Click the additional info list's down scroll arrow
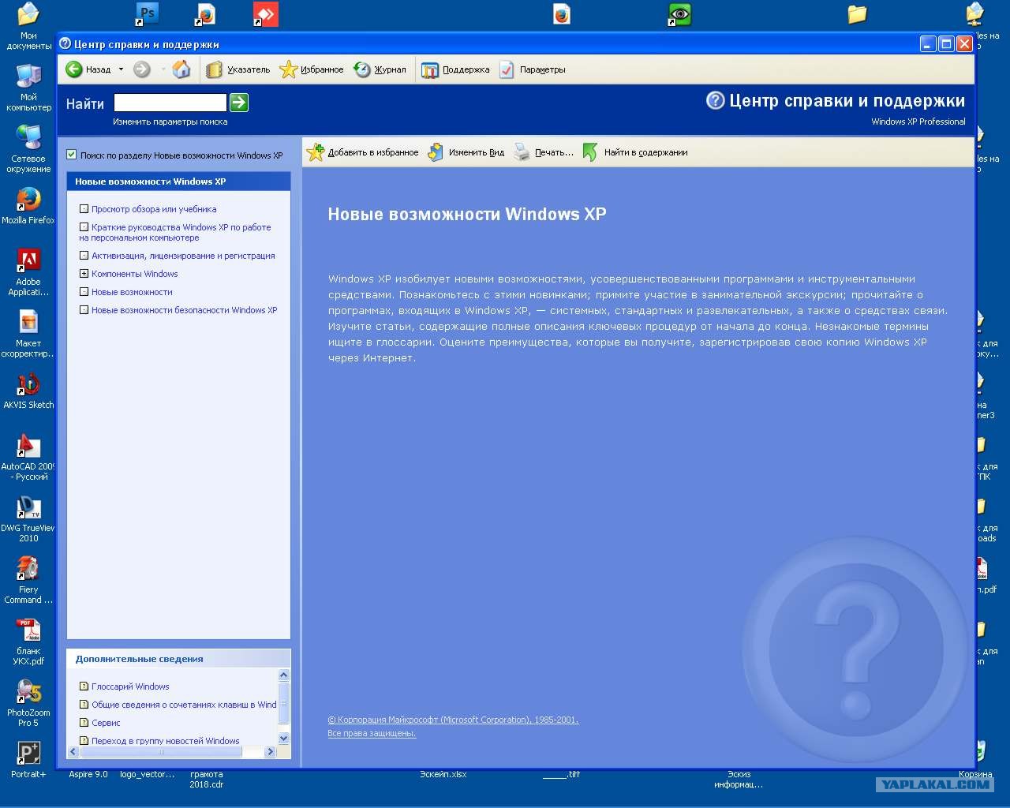The width and height of the screenshot is (1010, 808). [284, 739]
